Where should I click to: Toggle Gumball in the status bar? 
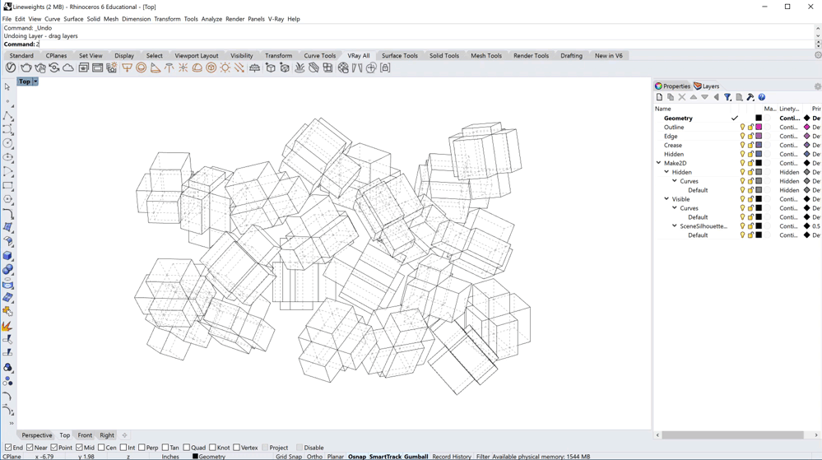[x=416, y=457]
